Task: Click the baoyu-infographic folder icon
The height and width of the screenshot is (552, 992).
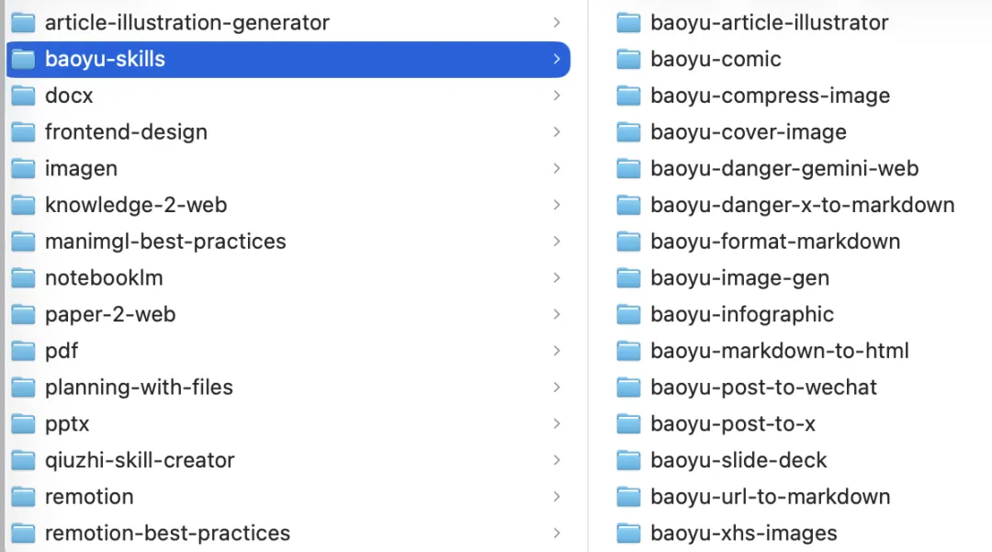Action: [628, 315]
